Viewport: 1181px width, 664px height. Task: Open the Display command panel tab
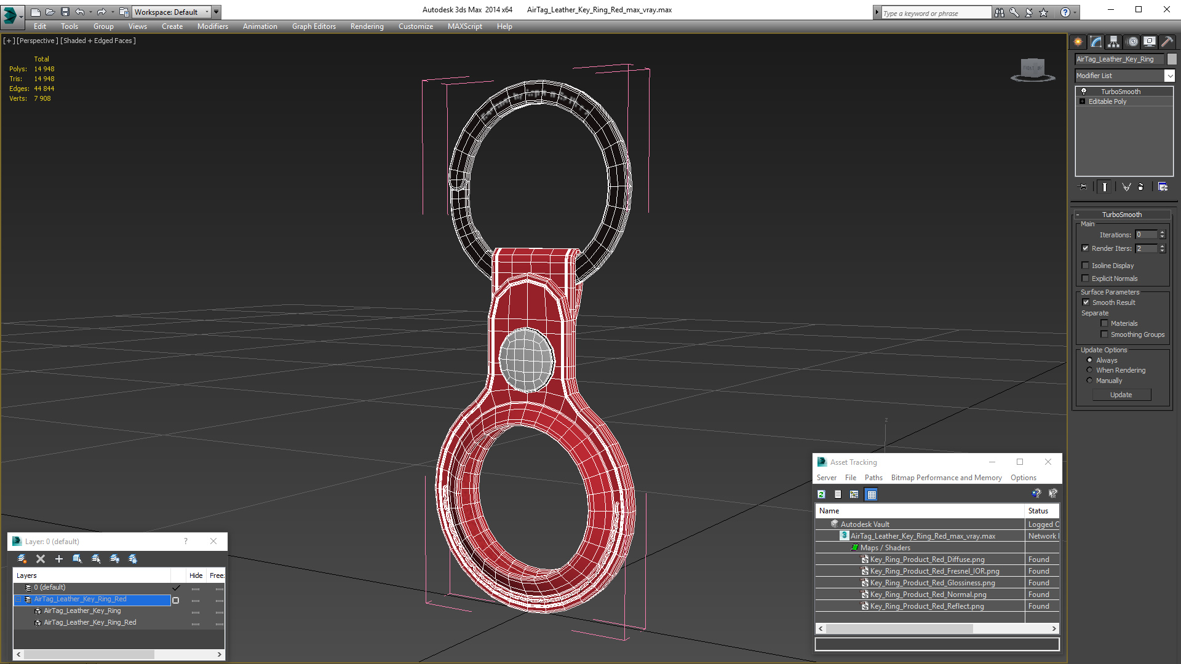click(1149, 42)
